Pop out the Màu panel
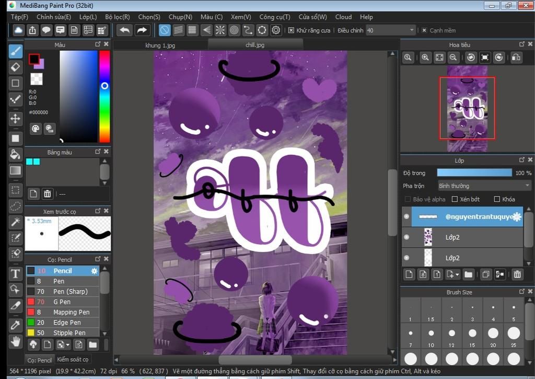 [98, 44]
